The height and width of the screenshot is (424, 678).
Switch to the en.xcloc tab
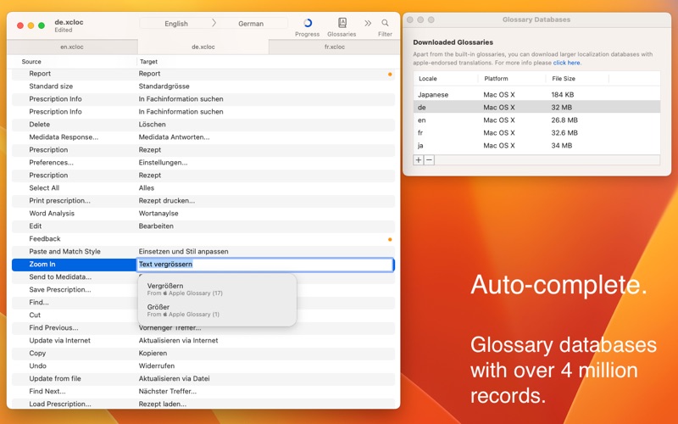[x=72, y=47]
